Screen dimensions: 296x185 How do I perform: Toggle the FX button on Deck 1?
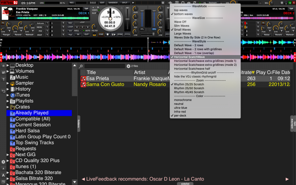click(3, 23)
